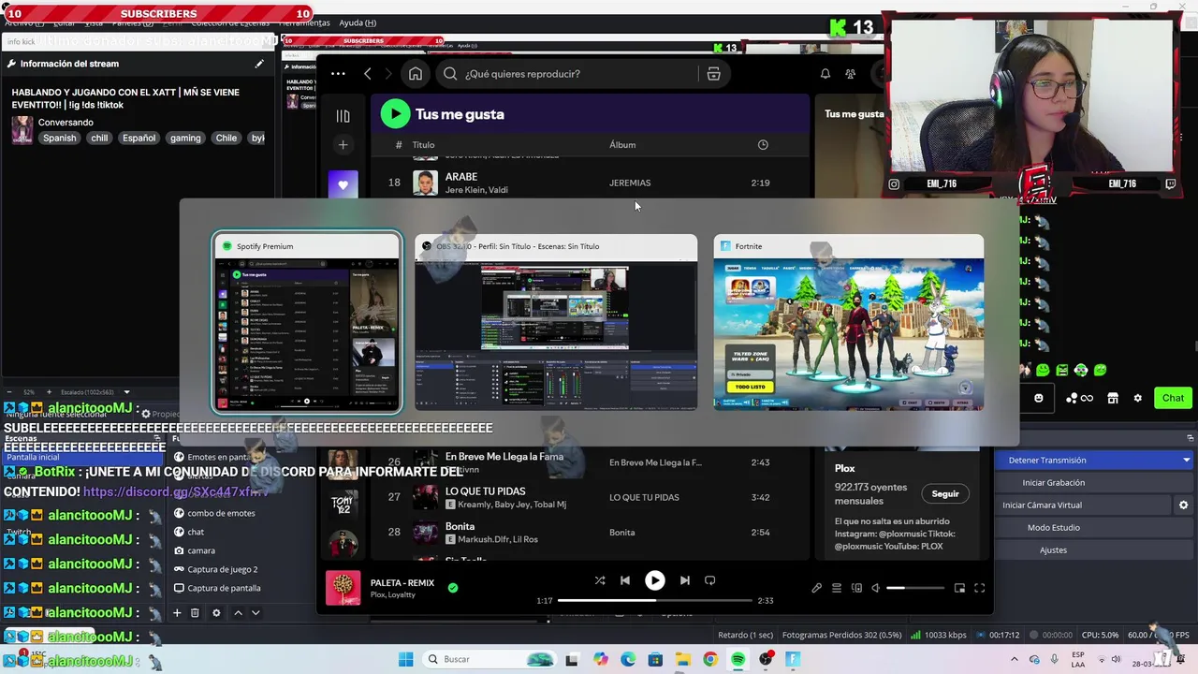
Task: Play the Tus me gusta playlist
Action: coord(395,114)
